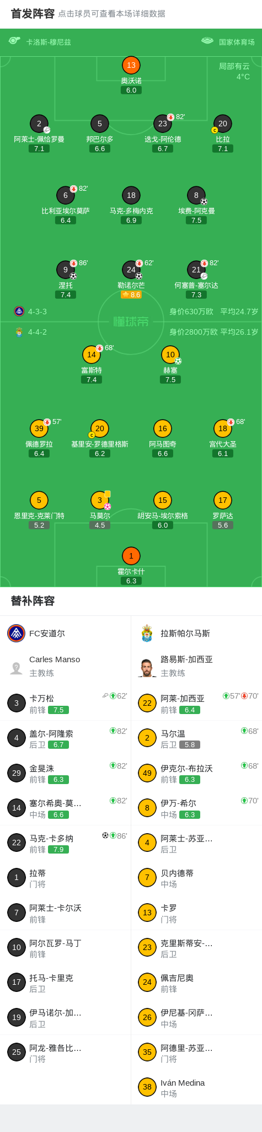
Task: Open goalkeeper number 1 霍尔卡什 icon
Action: tap(131, 556)
